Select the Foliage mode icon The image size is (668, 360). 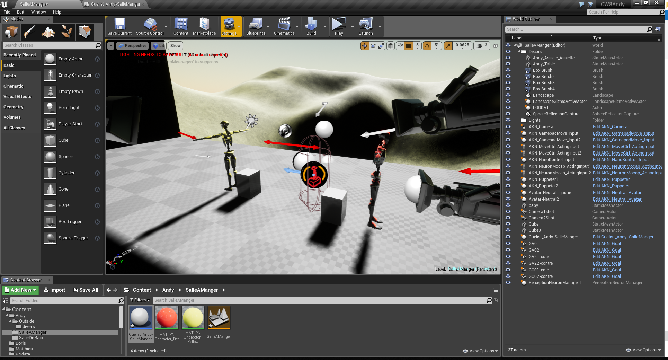point(66,32)
